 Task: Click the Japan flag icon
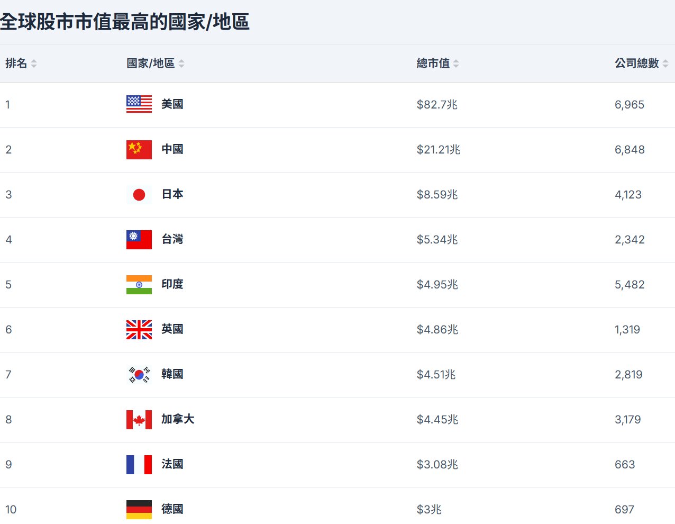click(139, 194)
